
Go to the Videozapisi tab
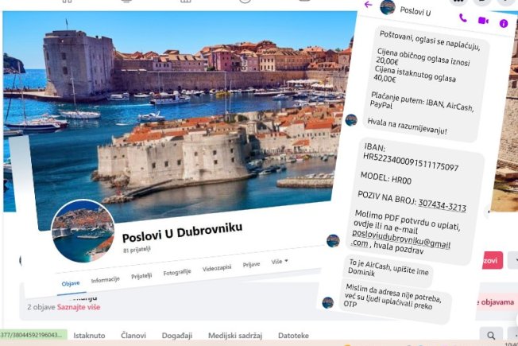pyautogui.click(x=217, y=268)
